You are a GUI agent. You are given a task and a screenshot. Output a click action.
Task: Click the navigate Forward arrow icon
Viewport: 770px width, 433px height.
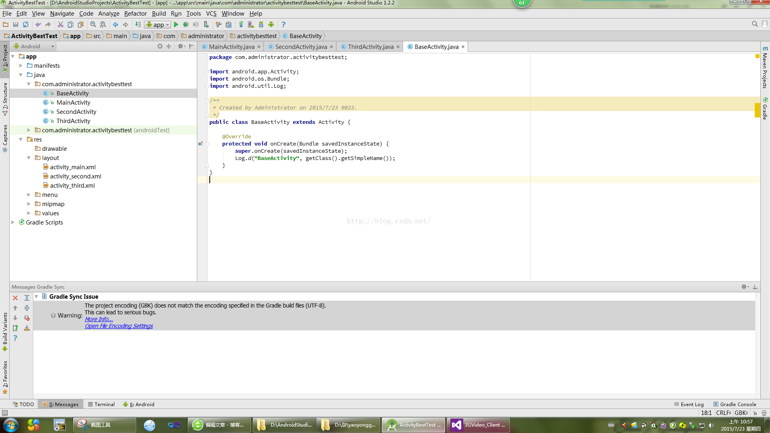[x=126, y=24]
